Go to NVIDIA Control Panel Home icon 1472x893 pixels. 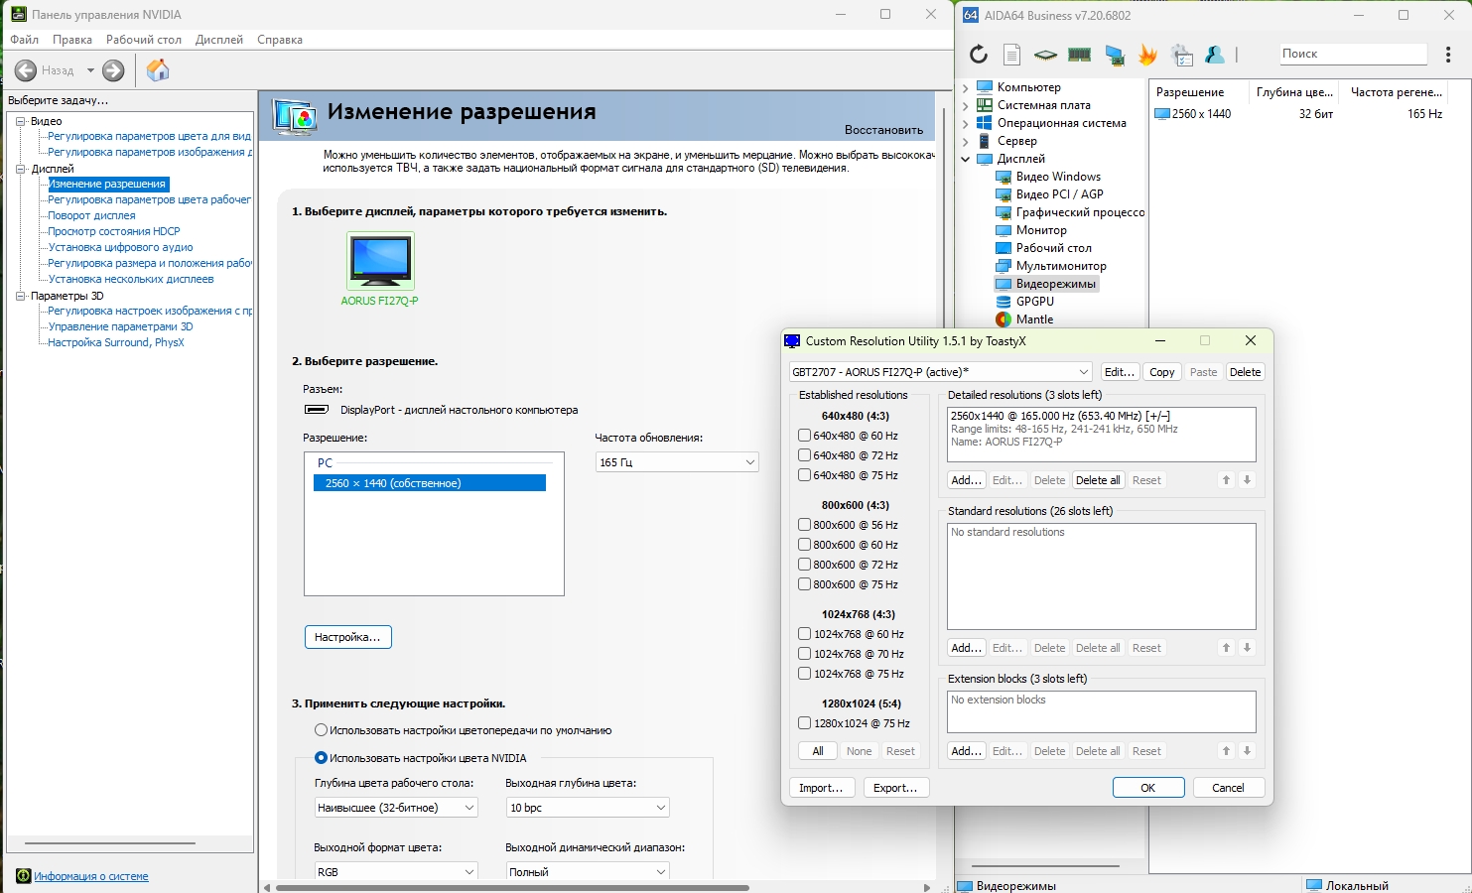pyautogui.click(x=158, y=70)
